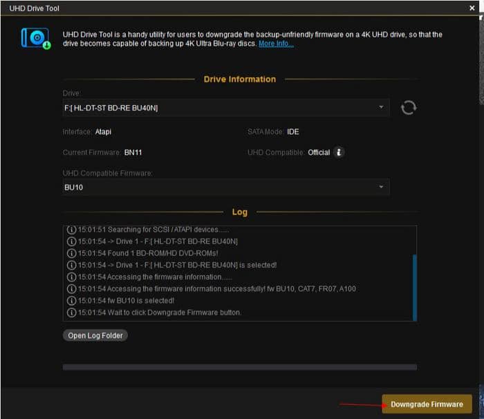Click the UHD Drive Tool logo icon
The image size is (484, 419).
point(36,39)
